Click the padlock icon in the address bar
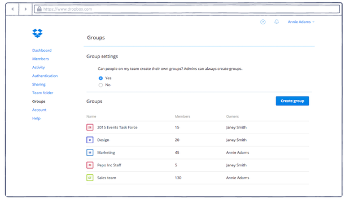Screen dimensions: 350x203 40,9
